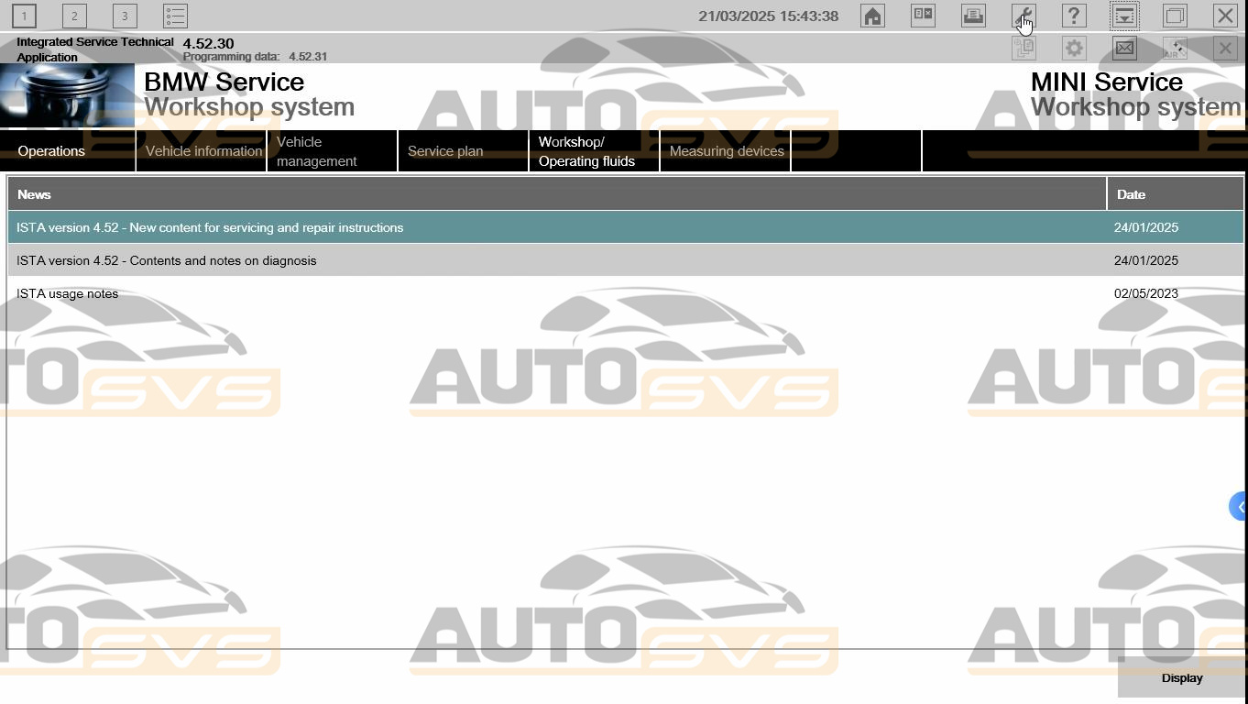Click the date and time display
The height and width of the screenshot is (704, 1248).
[x=768, y=16]
